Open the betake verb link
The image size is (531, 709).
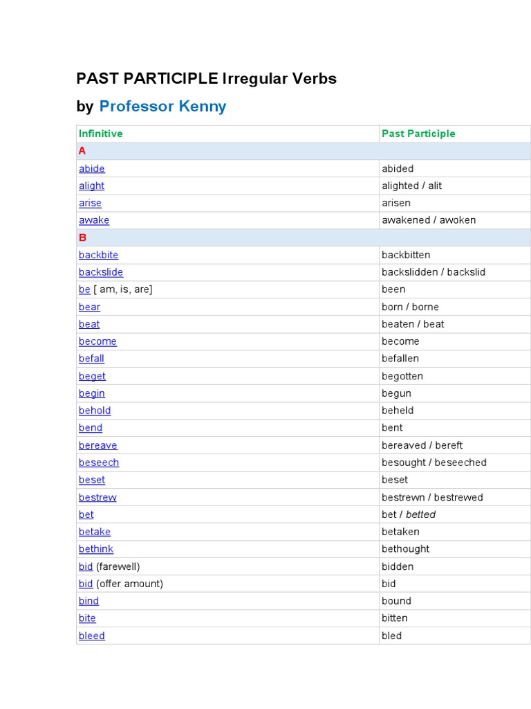(x=95, y=532)
